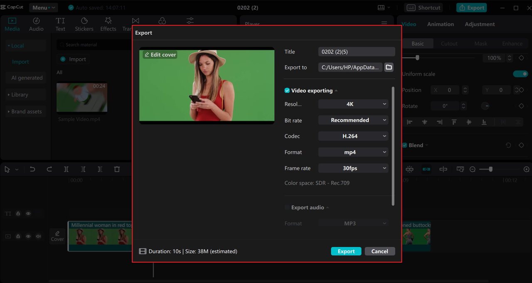
Task: Select the Cutout sub-tab
Action: [x=449, y=44]
